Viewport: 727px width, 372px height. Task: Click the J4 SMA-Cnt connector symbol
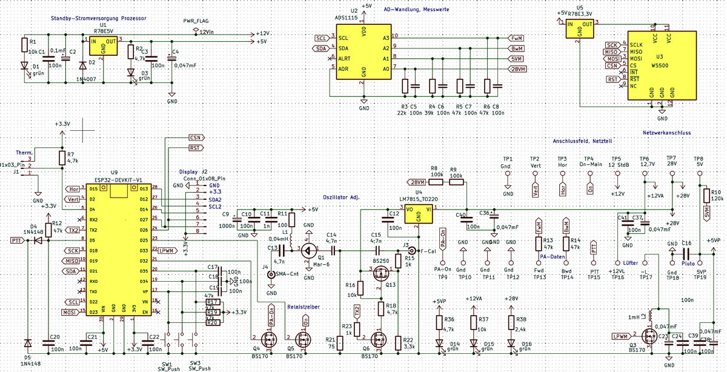coord(271,274)
